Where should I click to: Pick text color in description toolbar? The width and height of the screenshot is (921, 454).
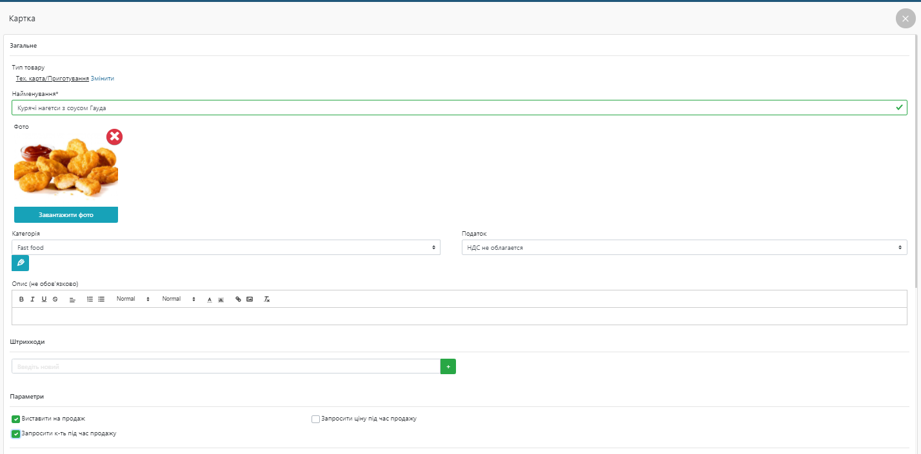click(x=209, y=299)
